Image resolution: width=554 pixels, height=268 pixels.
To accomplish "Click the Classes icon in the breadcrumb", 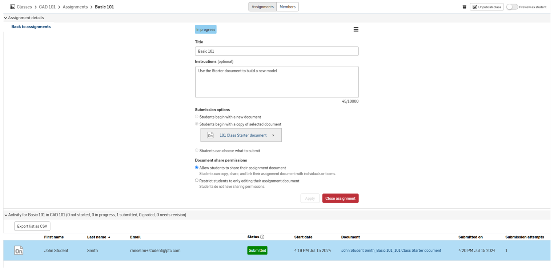I will point(12,7).
